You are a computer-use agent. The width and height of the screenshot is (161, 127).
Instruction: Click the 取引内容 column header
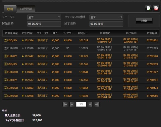[27, 33]
